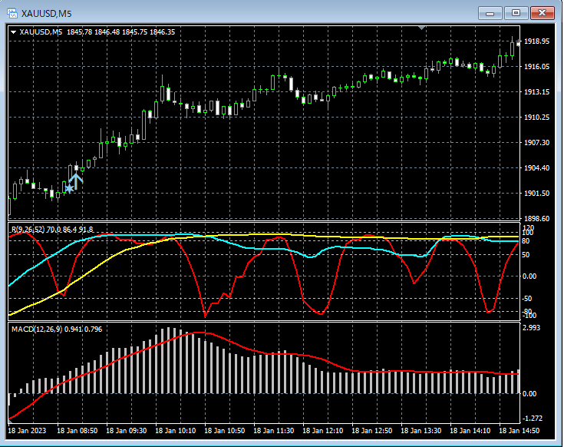Viewport: 564px width, 447px height.
Task: Click the red MACD signal line peak
Action: click(198, 333)
